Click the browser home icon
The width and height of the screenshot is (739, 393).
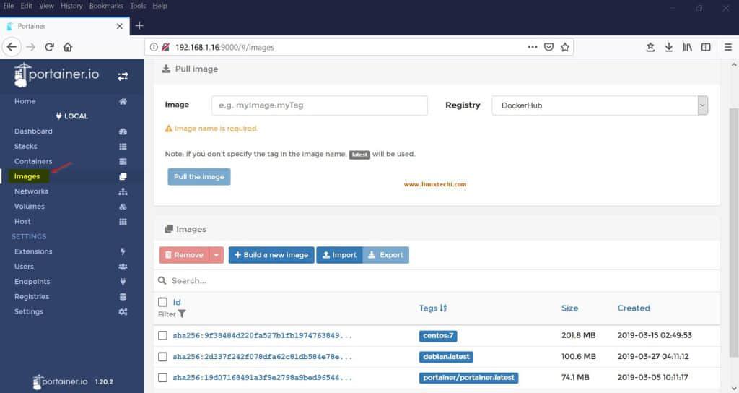(68, 47)
